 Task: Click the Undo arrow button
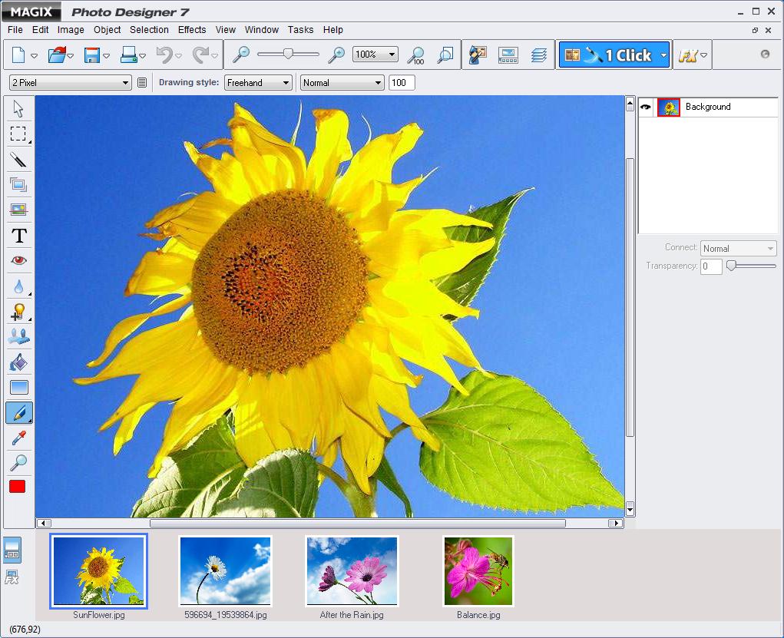pyautogui.click(x=164, y=55)
